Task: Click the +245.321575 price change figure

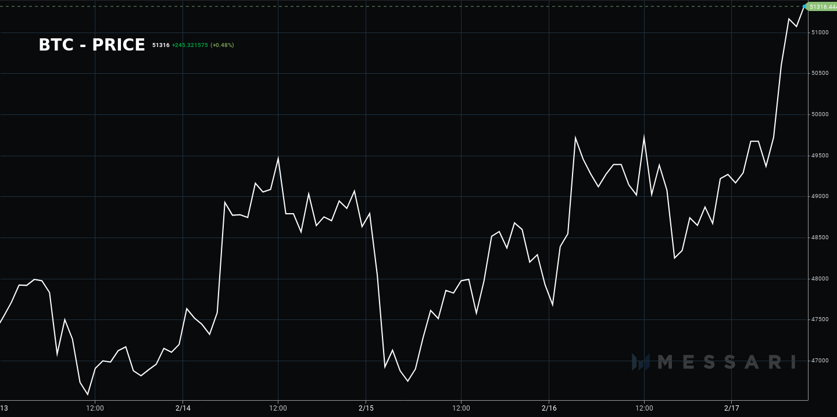Action: coord(190,45)
